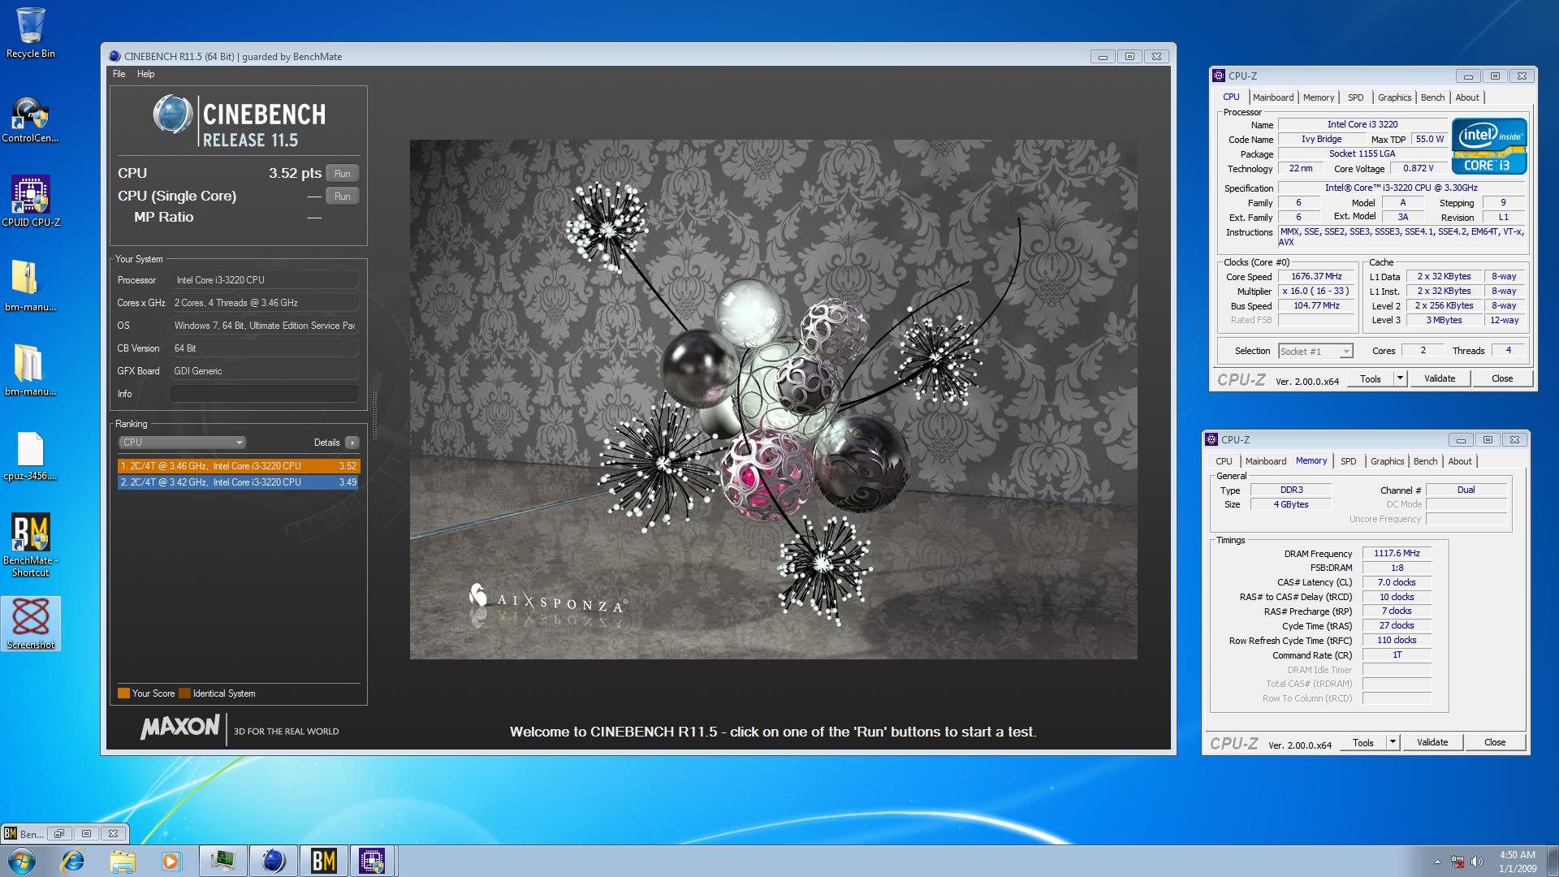Expand Tools dropdown arrow in lower CPU-Z

pyautogui.click(x=1393, y=743)
